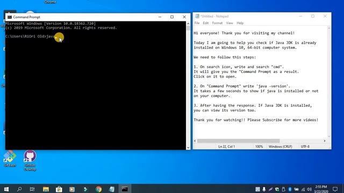Image resolution: width=344 pixels, height=193 pixels.
Task: Open Task View from the taskbar
Action: [32, 189]
